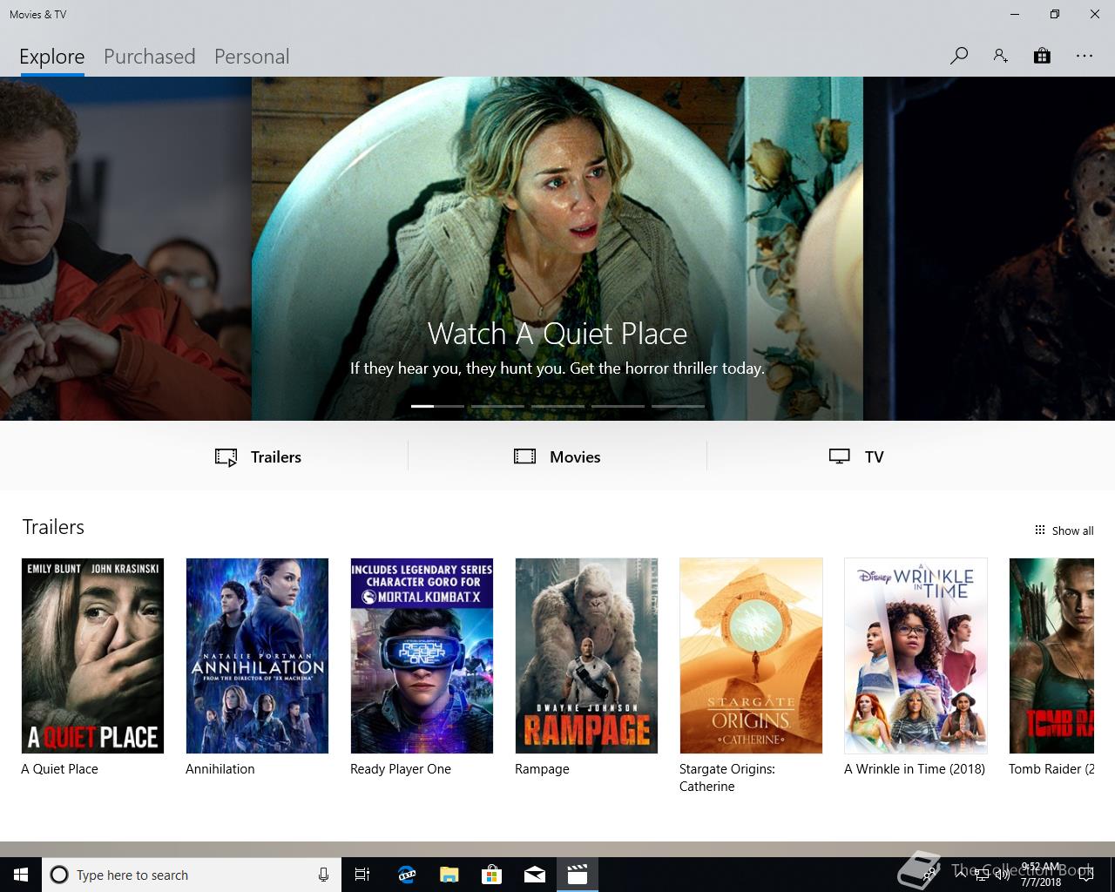This screenshot has height=892, width=1115.
Task: Click Movies & TV clapperboard taskbar icon
Action: [577, 875]
